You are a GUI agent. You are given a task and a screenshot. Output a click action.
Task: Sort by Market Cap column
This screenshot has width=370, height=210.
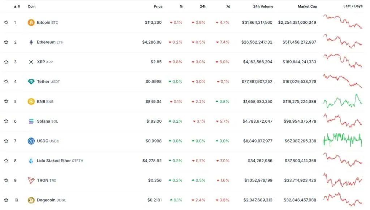(x=307, y=6)
